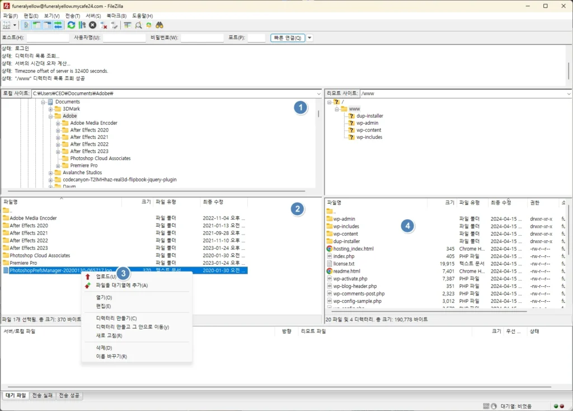The height and width of the screenshot is (411, 573).
Task: Open the 전송(T) menu
Action: (x=72, y=16)
